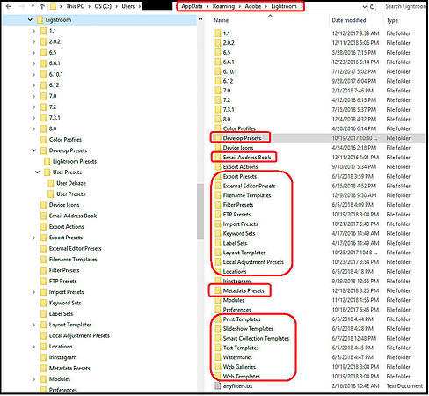Sort by Date modified column header
This screenshot has height=396, width=429.
[349, 20]
